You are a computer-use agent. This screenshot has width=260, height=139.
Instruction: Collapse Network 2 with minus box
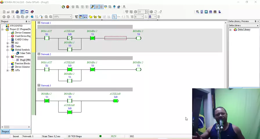click(x=39, y=54)
